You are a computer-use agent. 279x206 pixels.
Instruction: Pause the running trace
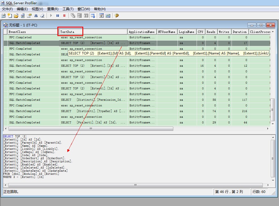(58, 16)
